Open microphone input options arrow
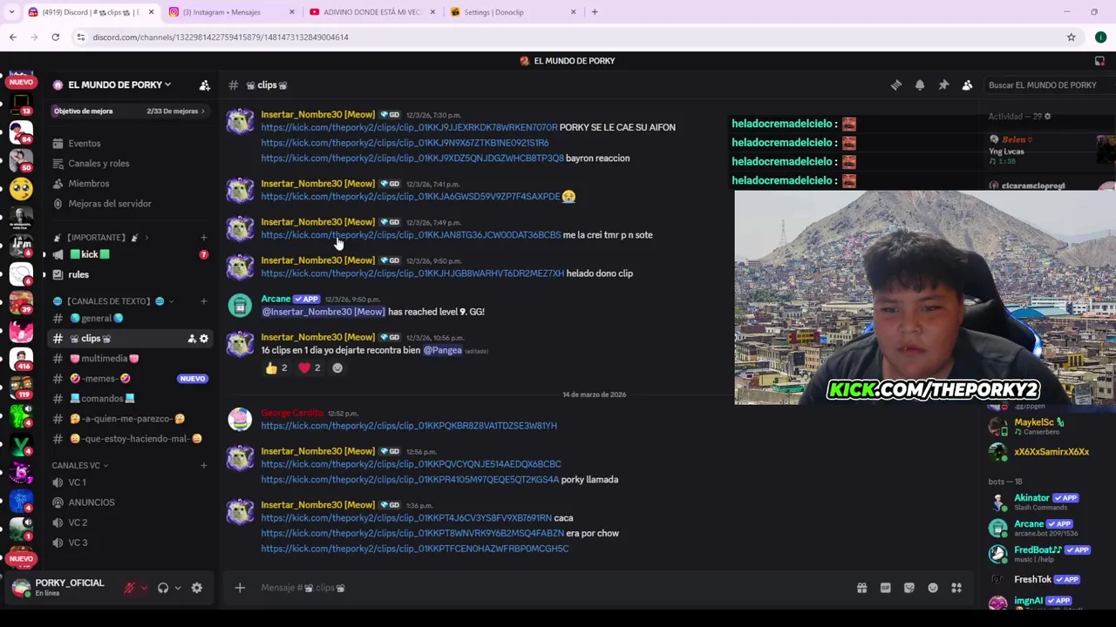The width and height of the screenshot is (1116, 627). coord(144,588)
